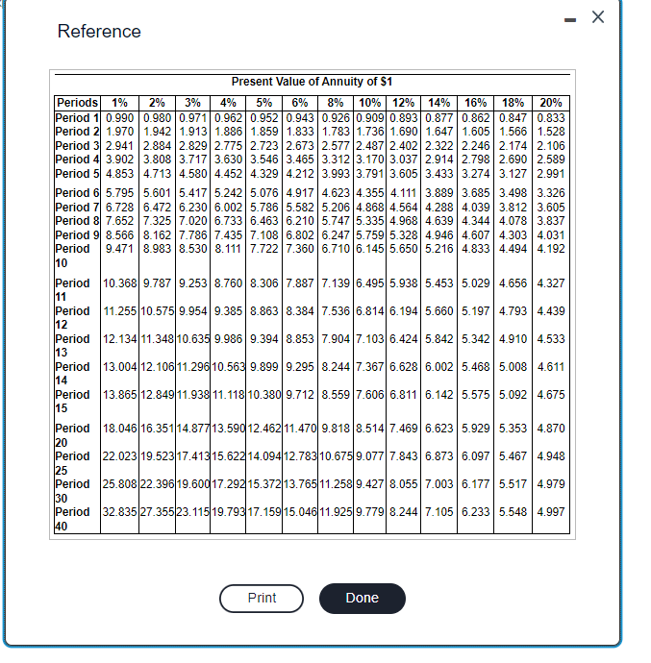Click cell value 2.402 in Period 3
This screenshot has width=651, height=663.
[x=403, y=146]
